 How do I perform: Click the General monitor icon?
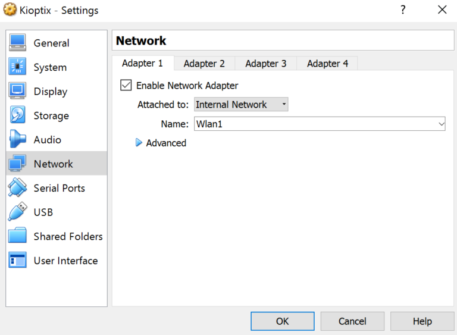point(17,43)
